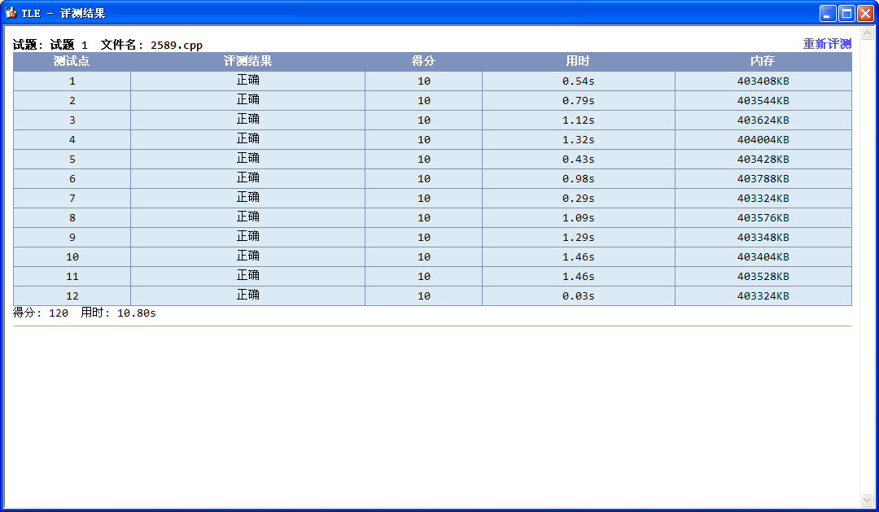The height and width of the screenshot is (512, 879).
Task: Click time cell 0.29s
Action: pos(579,199)
